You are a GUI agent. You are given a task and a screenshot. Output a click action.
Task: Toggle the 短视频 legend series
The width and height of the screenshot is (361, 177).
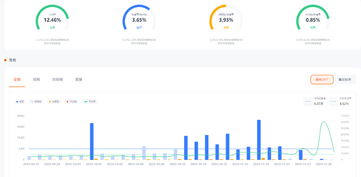coord(37,102)
